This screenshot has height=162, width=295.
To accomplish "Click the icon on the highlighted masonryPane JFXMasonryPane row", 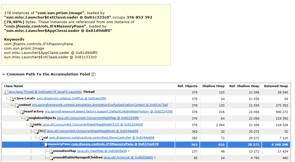I will (x=46, y=144).
